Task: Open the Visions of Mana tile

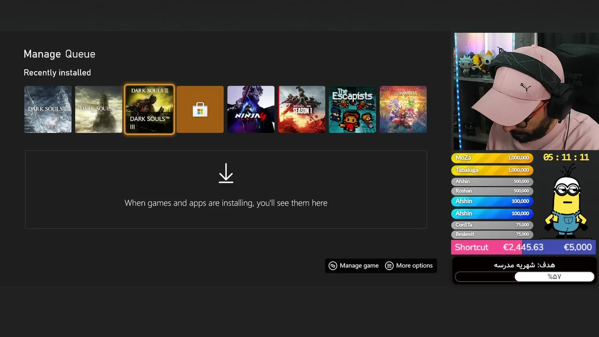Action: 403,110
